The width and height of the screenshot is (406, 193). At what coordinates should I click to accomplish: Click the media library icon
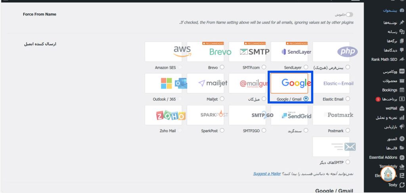click(x=402, y=32)
